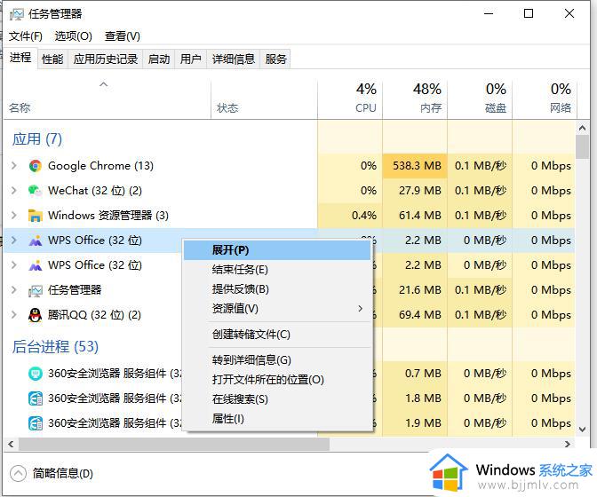Viewport: 597px width, 497px height.
Task: Sort by the 名称 column header
Action: pos(107,99)
